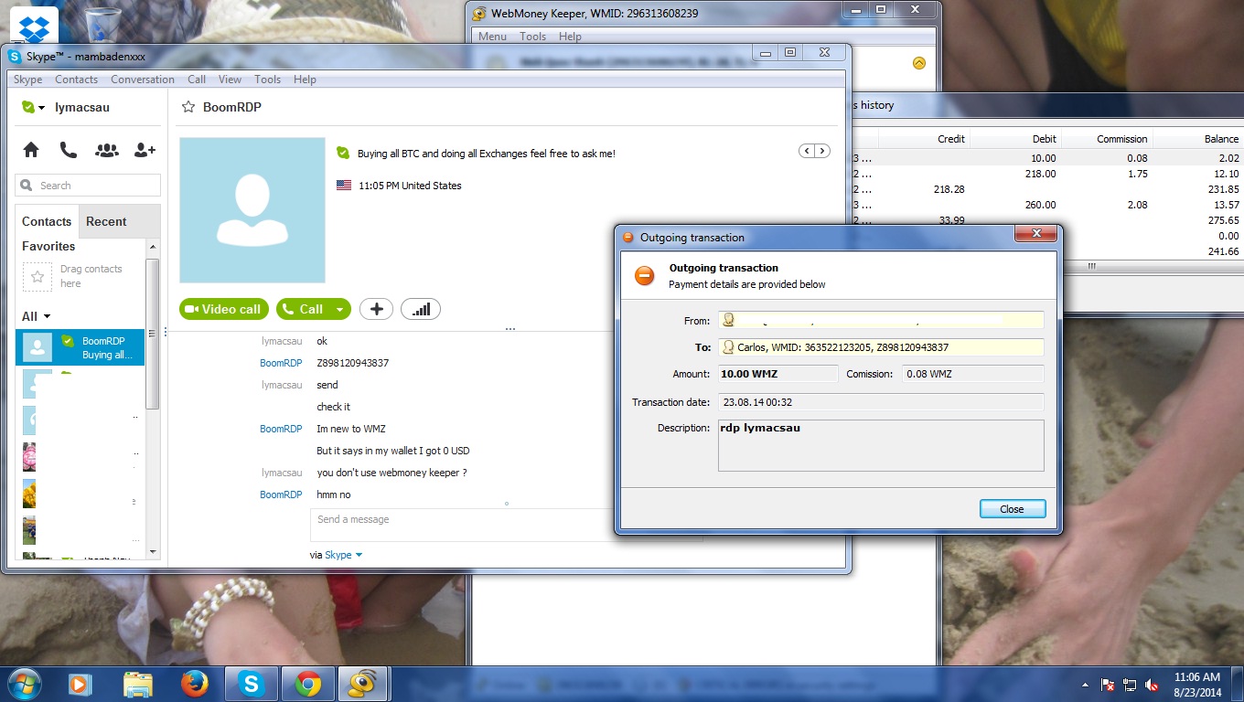Launch Firefox from the taskbar
Screen dimensions: 1244x702
[x=194, y=684]
